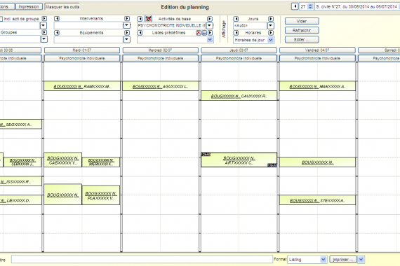Click next arrow beside Jours label
Viewport: 400px width, 266px height.
[x=271, y=19]
